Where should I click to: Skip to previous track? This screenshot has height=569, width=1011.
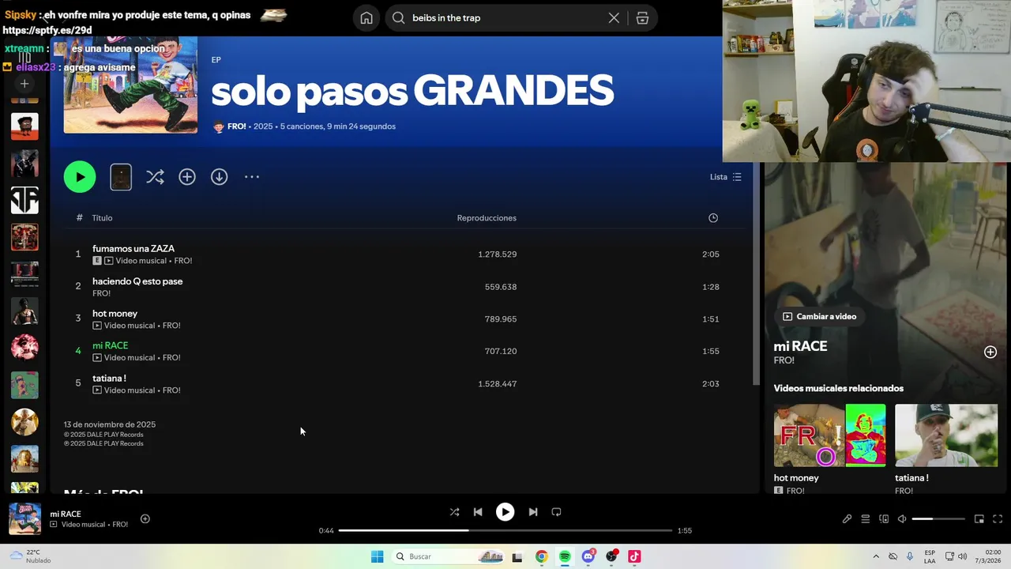[478, 512]
